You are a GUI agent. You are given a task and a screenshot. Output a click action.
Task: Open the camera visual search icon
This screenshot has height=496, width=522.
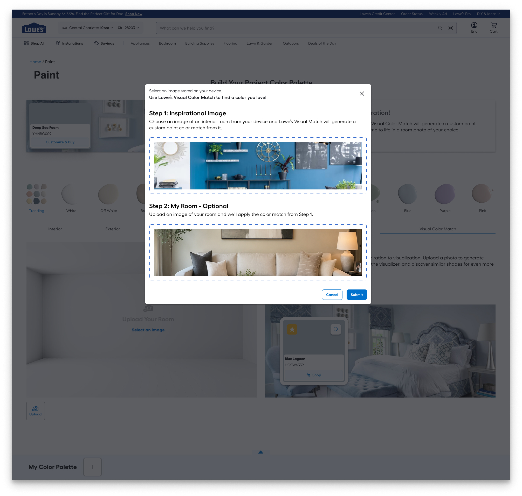click(x=451, y=28)
